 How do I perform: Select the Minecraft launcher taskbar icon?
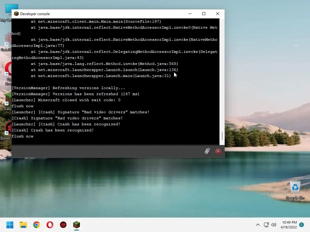(x=77, y=225)
